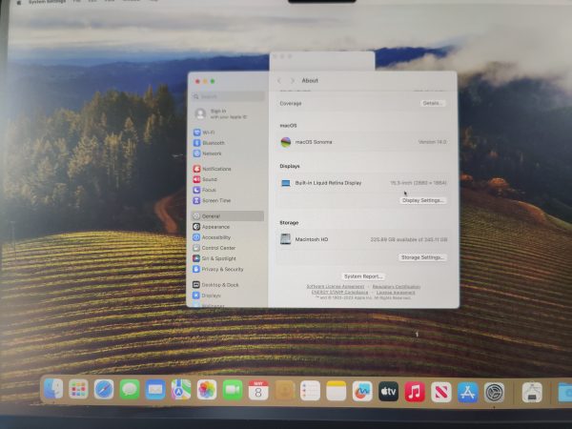Image resolution: width=572 pixels, height=429 pixels.
Task: Open Reminders app in the Dock
Action: click(x=310, y=391)
